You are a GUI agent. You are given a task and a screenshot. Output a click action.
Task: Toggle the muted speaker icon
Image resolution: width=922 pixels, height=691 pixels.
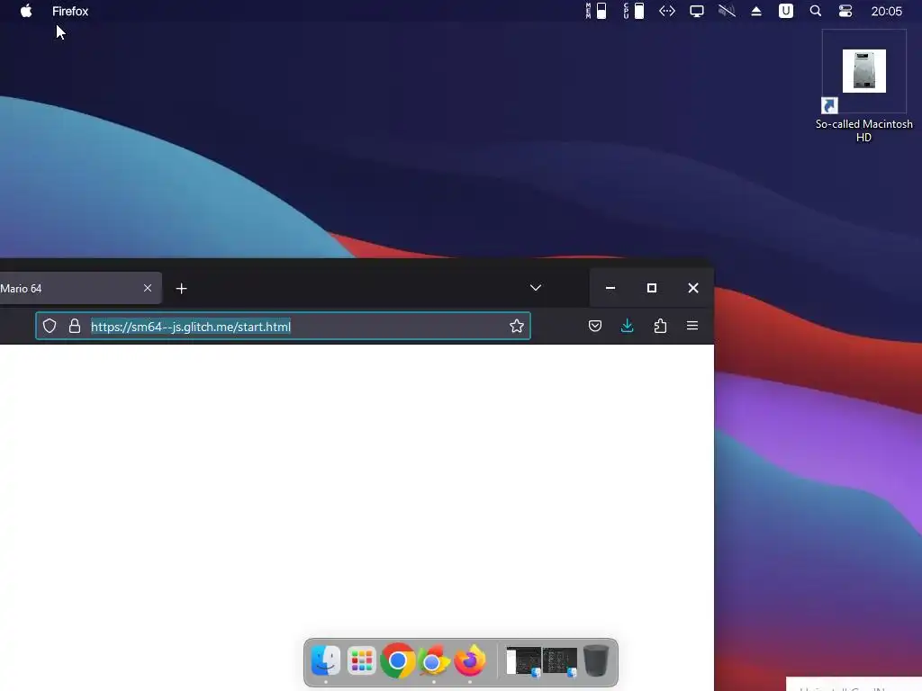pyautogui.click(x=727, y=11)
